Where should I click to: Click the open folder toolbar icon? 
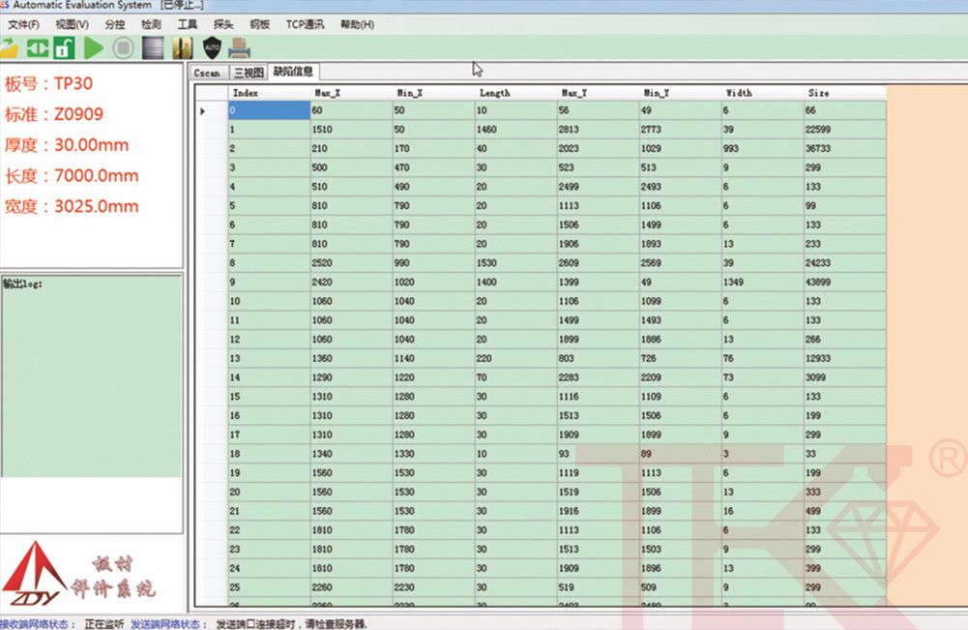(11, 47)
